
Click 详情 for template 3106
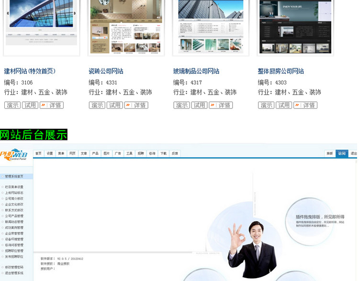[x=52, y=105]
